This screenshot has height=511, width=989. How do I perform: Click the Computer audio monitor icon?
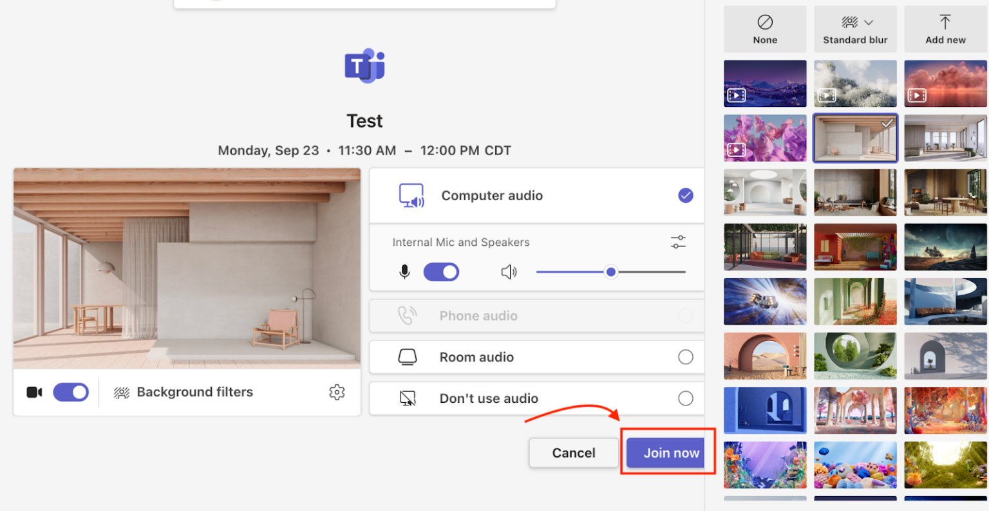[x=411, y=195]
